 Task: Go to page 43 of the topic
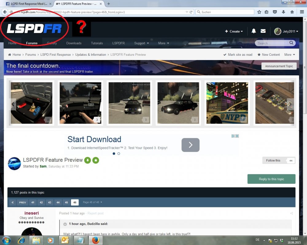coord(49,202)
